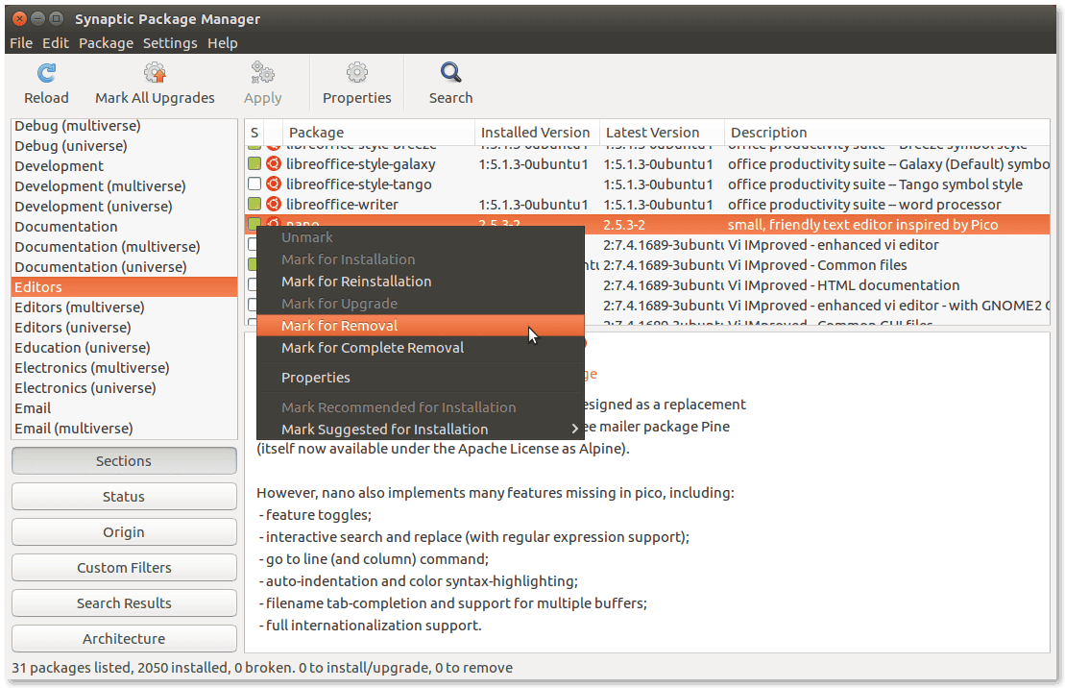Open the Edit menu

tap(56, 43)
